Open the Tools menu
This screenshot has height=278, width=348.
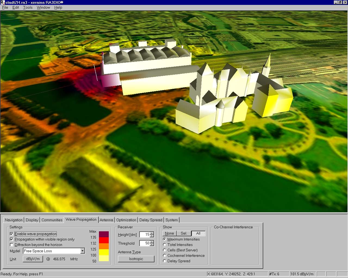pos(28,7)
